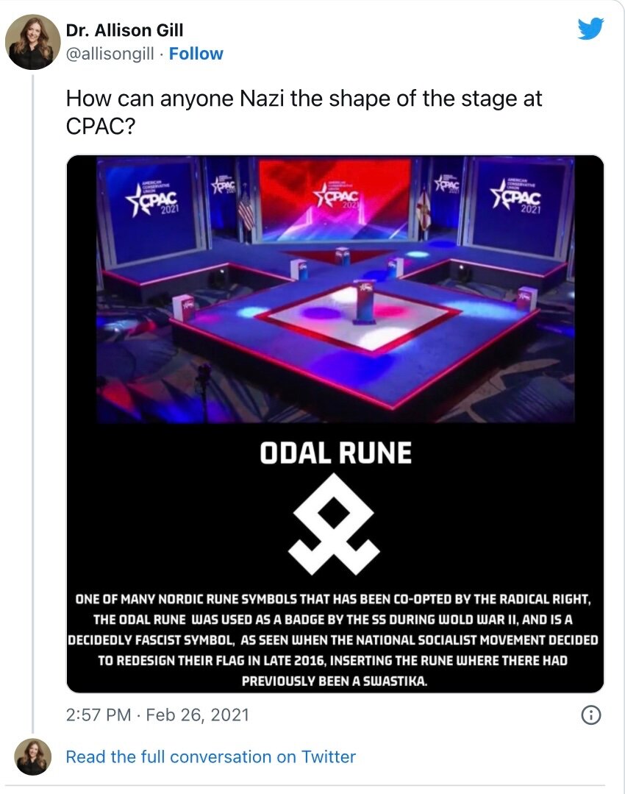Click the tweet info circle icon
The width and height of the screenshot is (625, 794).
(x=591, y=715)
